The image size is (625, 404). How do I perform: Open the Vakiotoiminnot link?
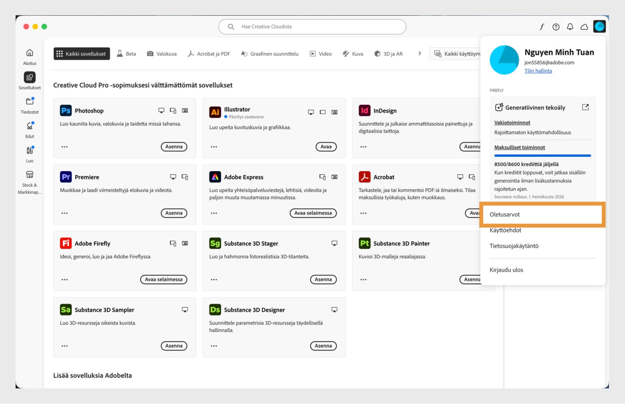pos(512,123)
